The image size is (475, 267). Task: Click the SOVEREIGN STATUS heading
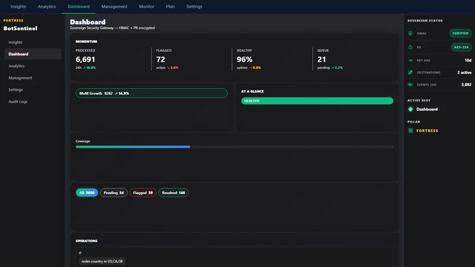[x=425, y=21]
